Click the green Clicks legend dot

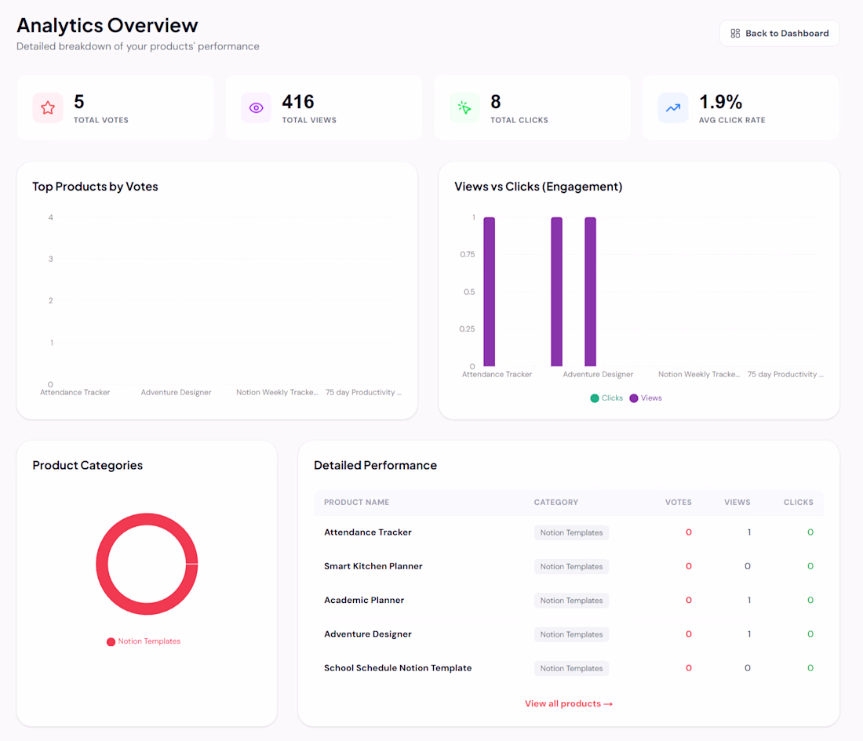pos(595,398)
